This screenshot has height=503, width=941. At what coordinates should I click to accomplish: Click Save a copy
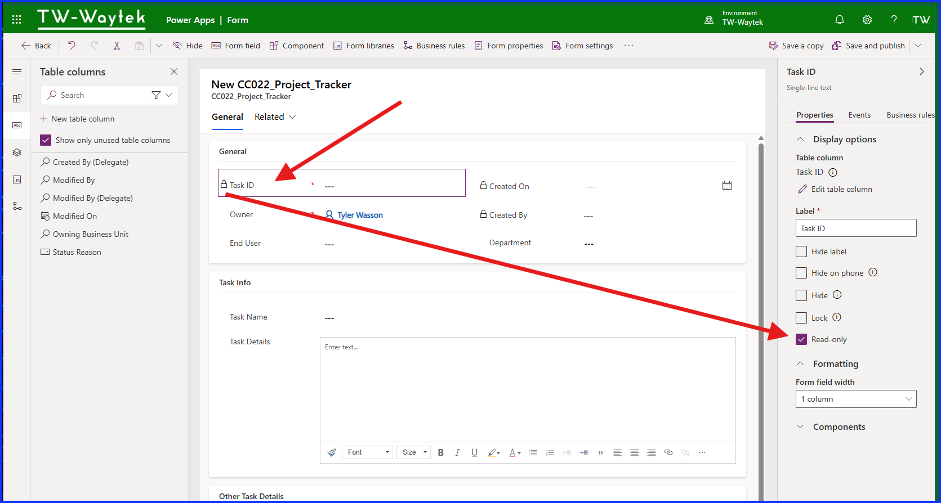(796, 46)
